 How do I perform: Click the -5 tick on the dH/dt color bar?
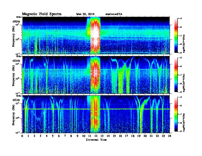181,18
